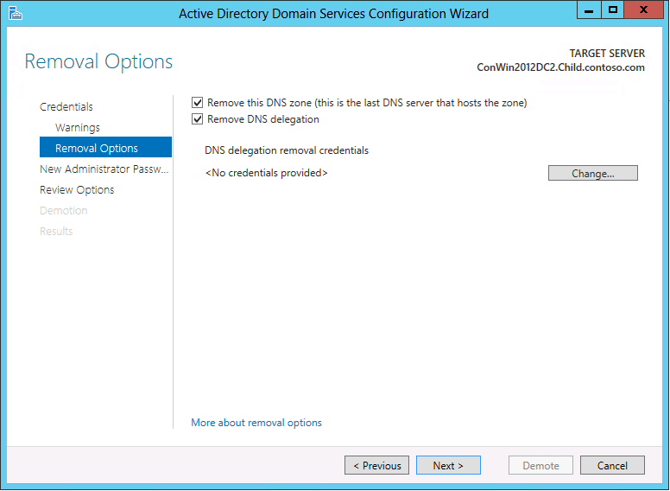Cancel the configuration wizard
The image size is (670, 491).
click(612, 465)
